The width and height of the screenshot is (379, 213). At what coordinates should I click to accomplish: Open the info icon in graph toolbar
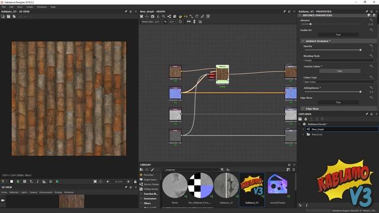click(158, 17)
